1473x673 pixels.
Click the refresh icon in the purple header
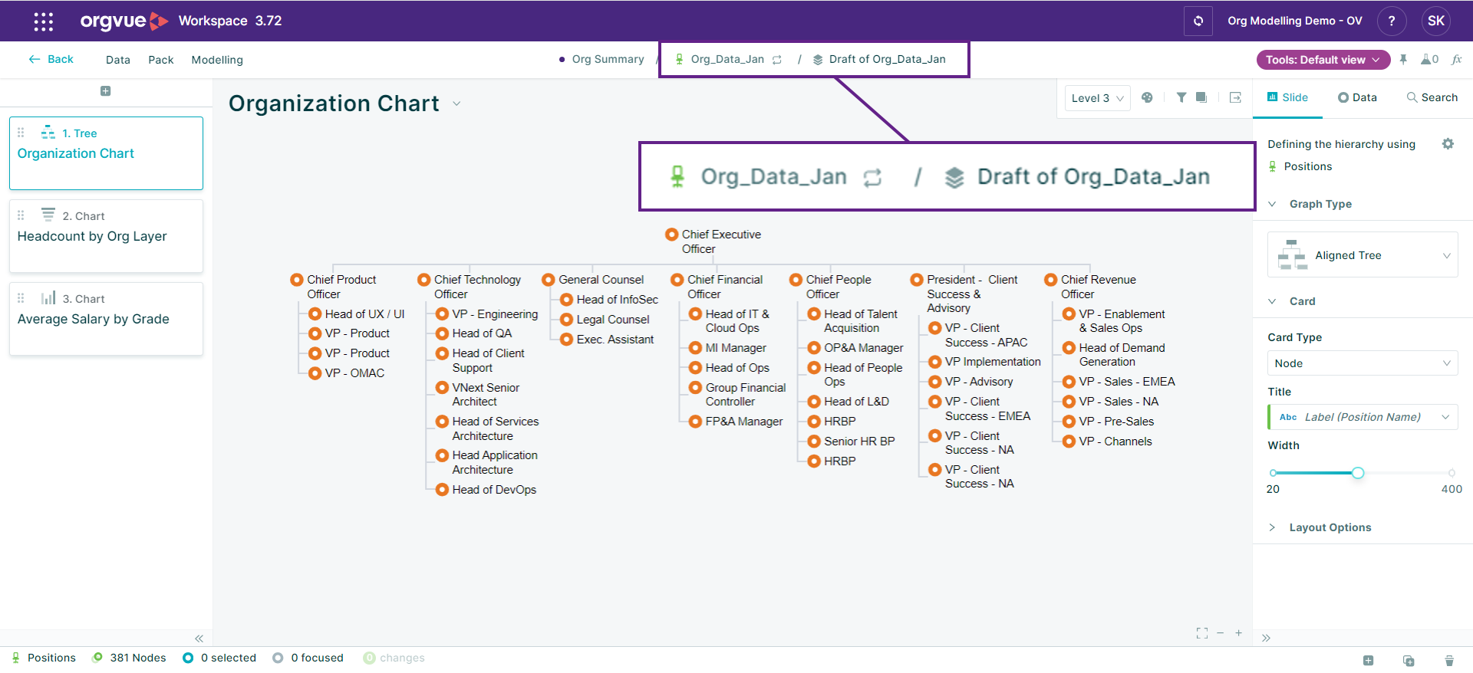click(x=1198, y=21)
